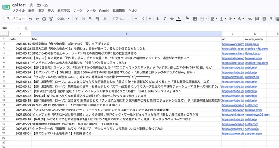This screenshot has height=148, width=279.
Task: Open the ヘルプ menu
Action: point(133,10)
